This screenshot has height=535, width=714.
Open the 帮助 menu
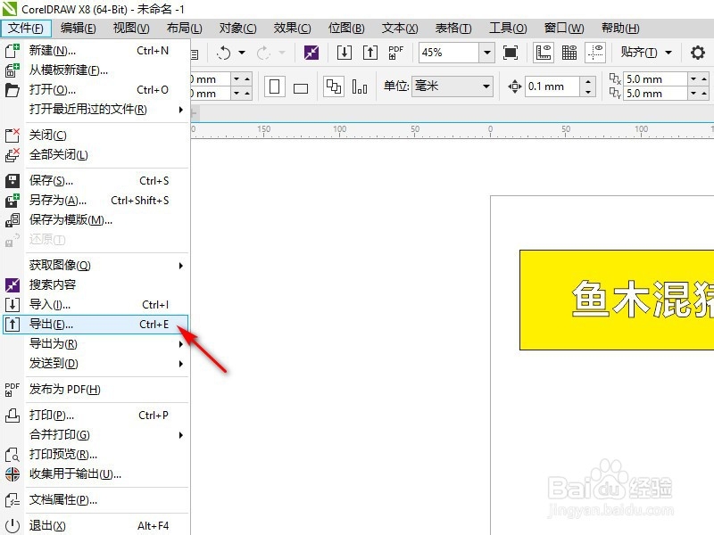620,29
